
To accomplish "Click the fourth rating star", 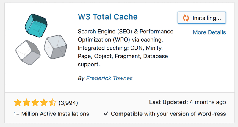I will pos(43,103).
